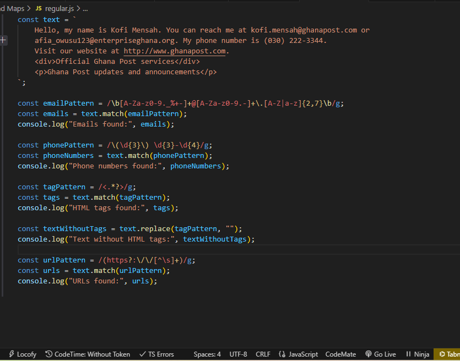Click the 'const urls = text.match' line
This screenshot has height=361, width=460.
94,270
